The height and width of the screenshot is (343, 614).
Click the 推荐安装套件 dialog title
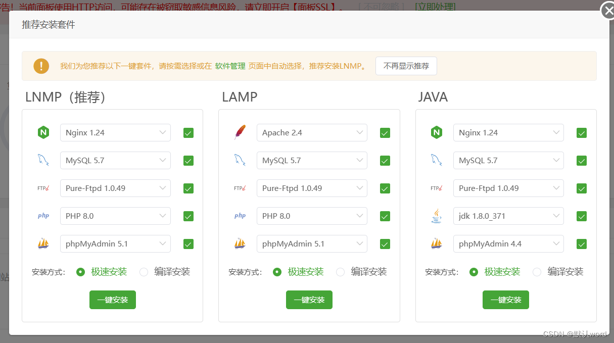tap(49, 24)
